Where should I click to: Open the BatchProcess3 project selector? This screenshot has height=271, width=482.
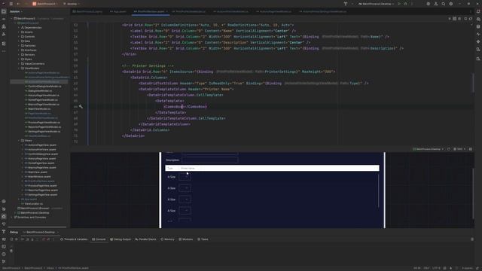[x=45, y=4]
